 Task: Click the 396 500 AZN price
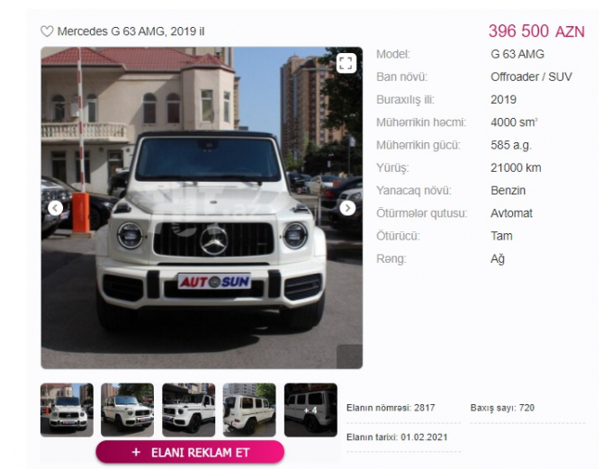click(536, 32)
